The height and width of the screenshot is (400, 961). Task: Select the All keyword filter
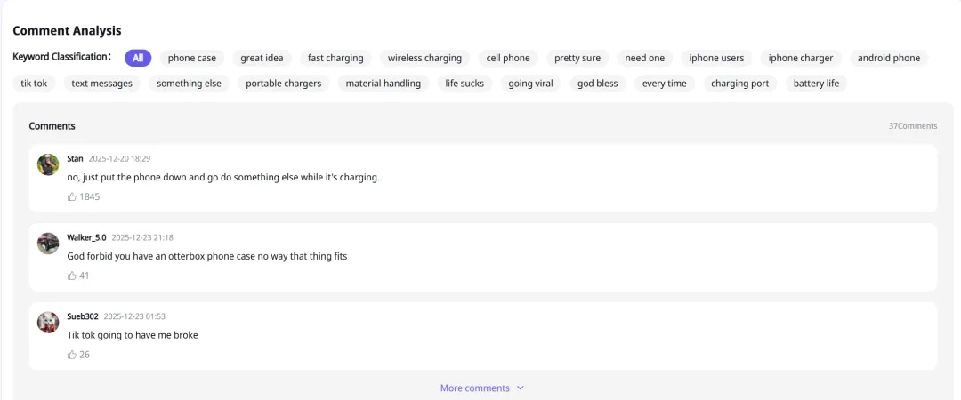138,58
